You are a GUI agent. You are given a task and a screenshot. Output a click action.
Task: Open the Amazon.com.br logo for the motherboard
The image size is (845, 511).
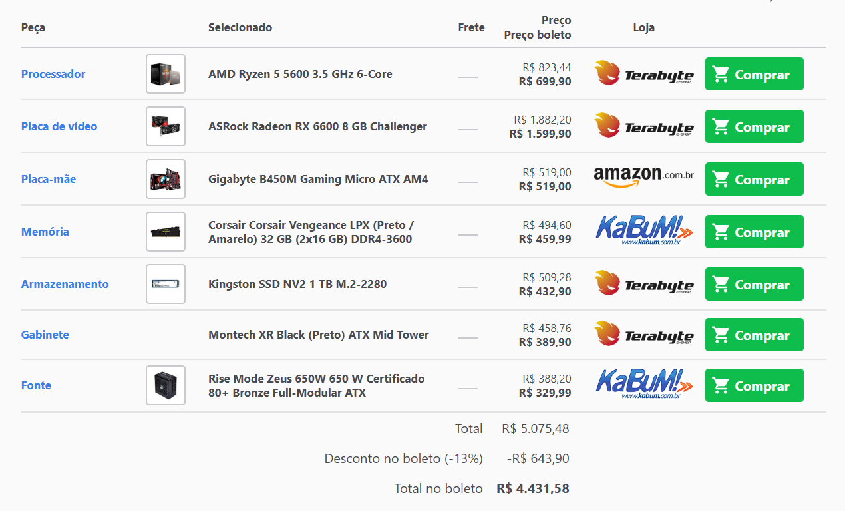click(644, 178)
